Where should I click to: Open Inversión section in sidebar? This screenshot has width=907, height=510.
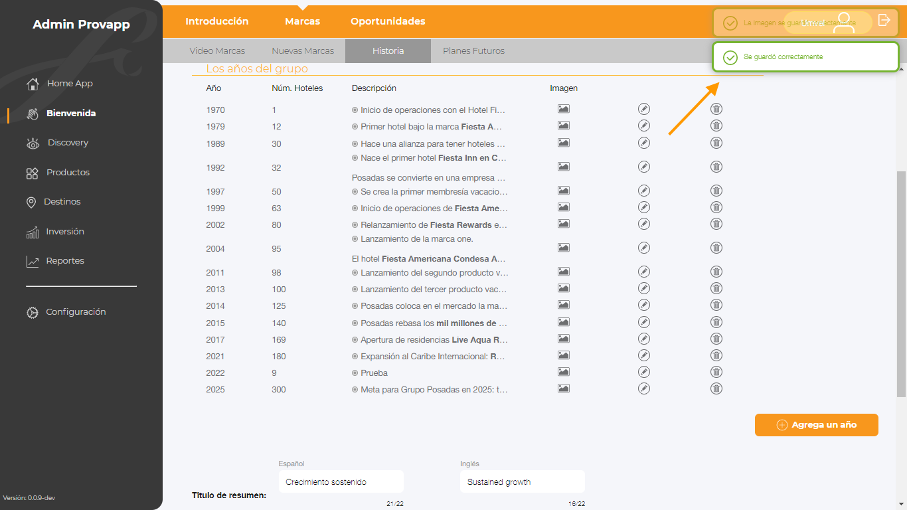[x=55, y=232]
